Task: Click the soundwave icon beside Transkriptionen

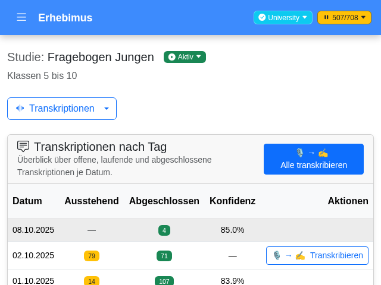Action: click(x=20, y=109)
